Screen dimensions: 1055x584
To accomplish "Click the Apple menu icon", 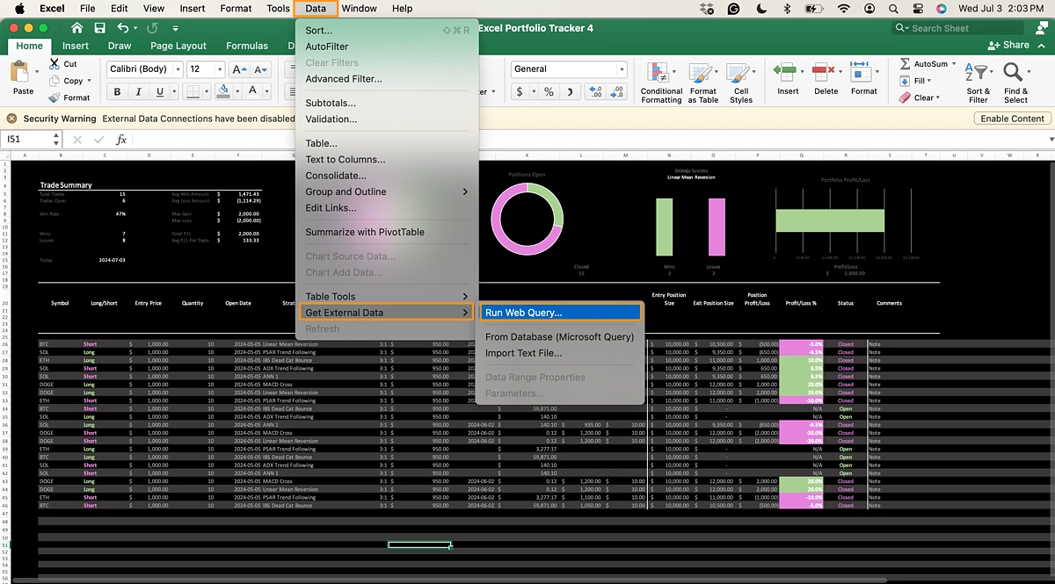I will (19, 9).
